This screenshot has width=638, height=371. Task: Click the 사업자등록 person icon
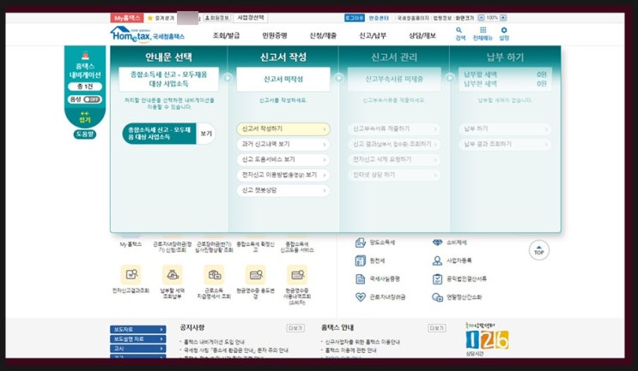point(437,260)
